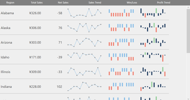Click the scrollbar up arrow
Screen dimensions: 190x100
[x=188, y=7]
